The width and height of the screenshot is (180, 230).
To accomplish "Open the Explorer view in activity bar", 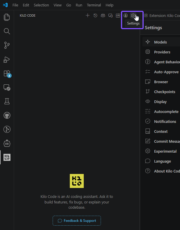I will [7, 17].
